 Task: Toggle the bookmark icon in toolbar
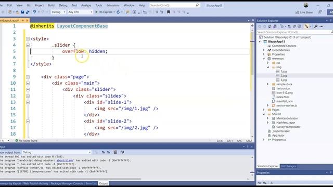[x=169, y=12]
